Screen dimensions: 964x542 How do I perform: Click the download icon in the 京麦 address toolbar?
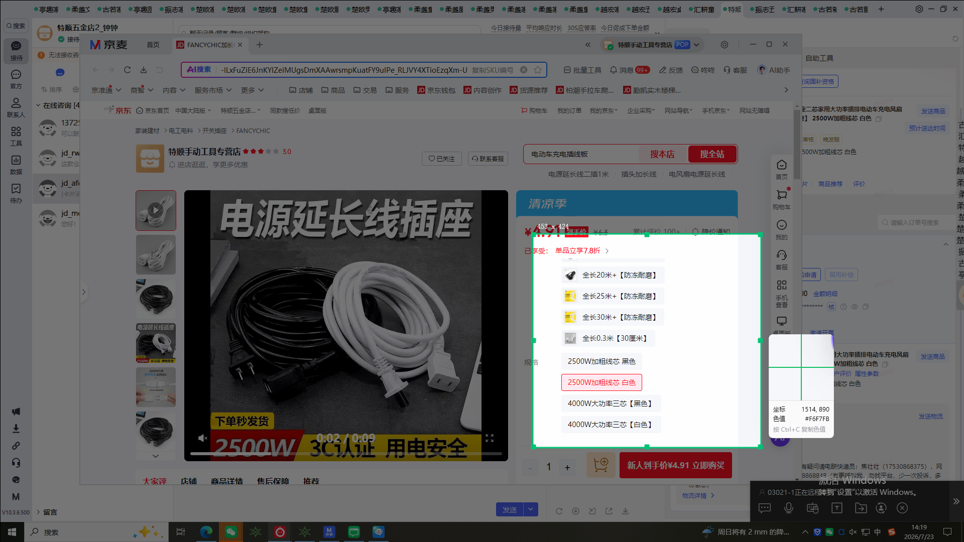point(144,70)
